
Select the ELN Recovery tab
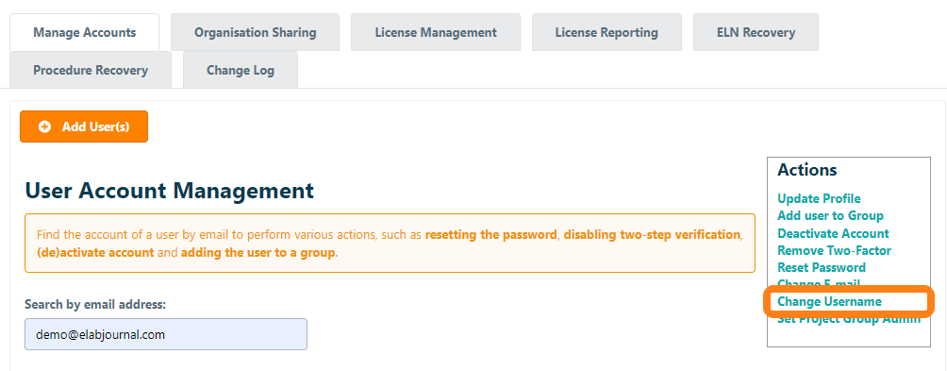(756, 32)
